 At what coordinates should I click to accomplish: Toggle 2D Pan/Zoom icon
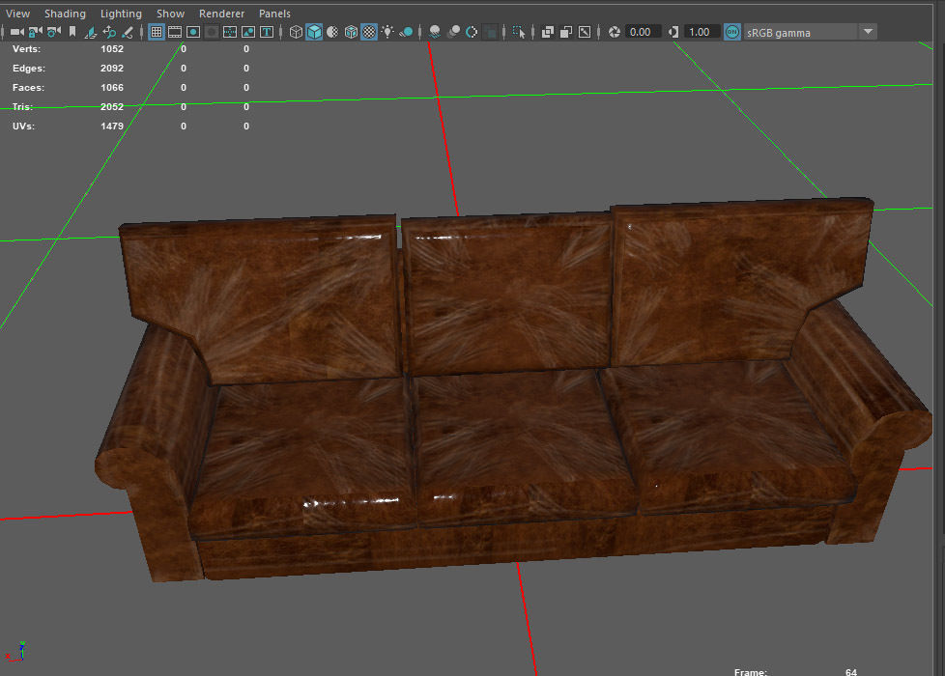[109, 32]
